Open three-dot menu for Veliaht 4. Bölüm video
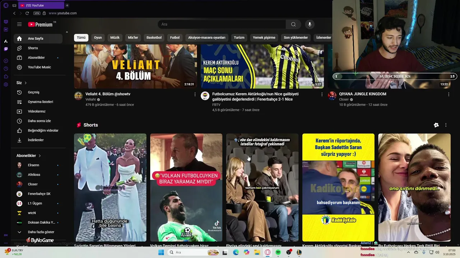460x258 pixels. click(195, 94)
